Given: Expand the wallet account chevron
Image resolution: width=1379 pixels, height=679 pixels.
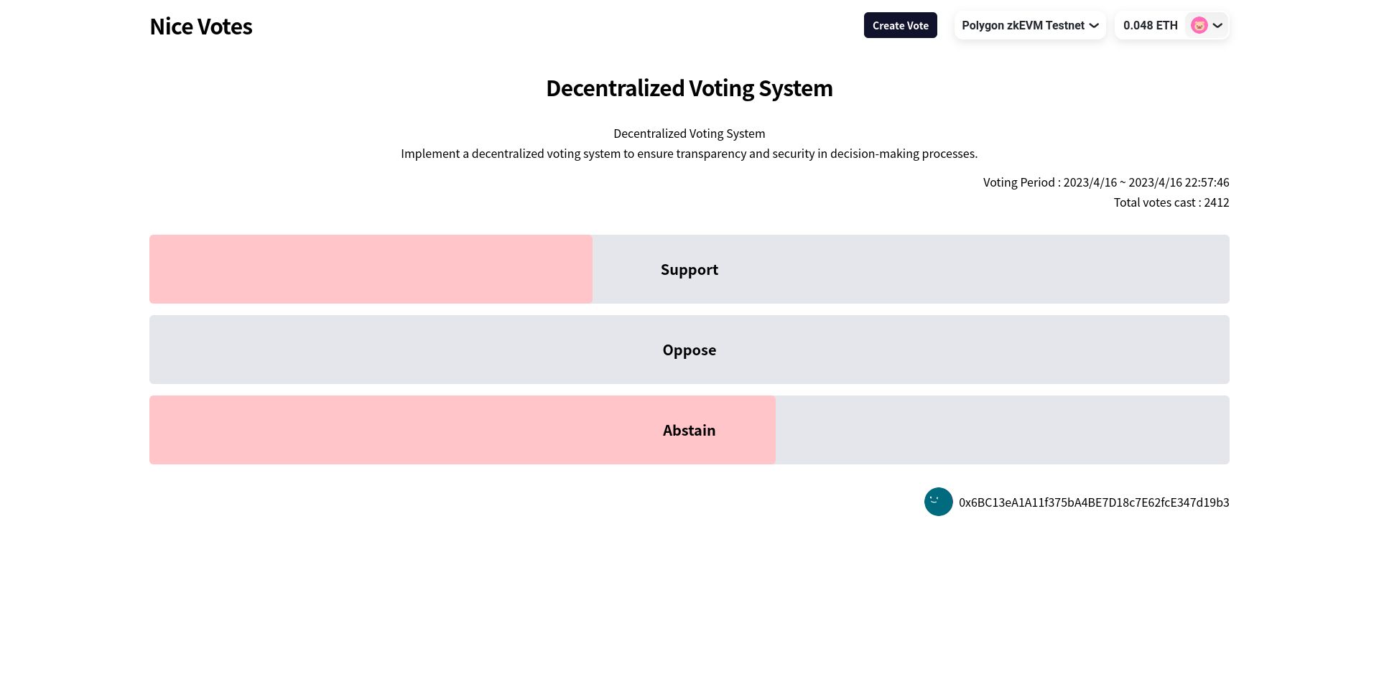Looking at the screenshot, I should coord(1217,25).
